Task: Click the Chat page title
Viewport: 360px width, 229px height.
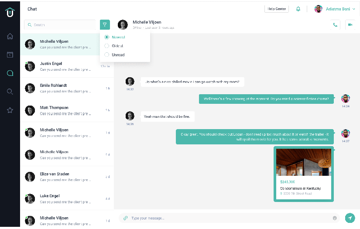Action: [x=32, y=9]
